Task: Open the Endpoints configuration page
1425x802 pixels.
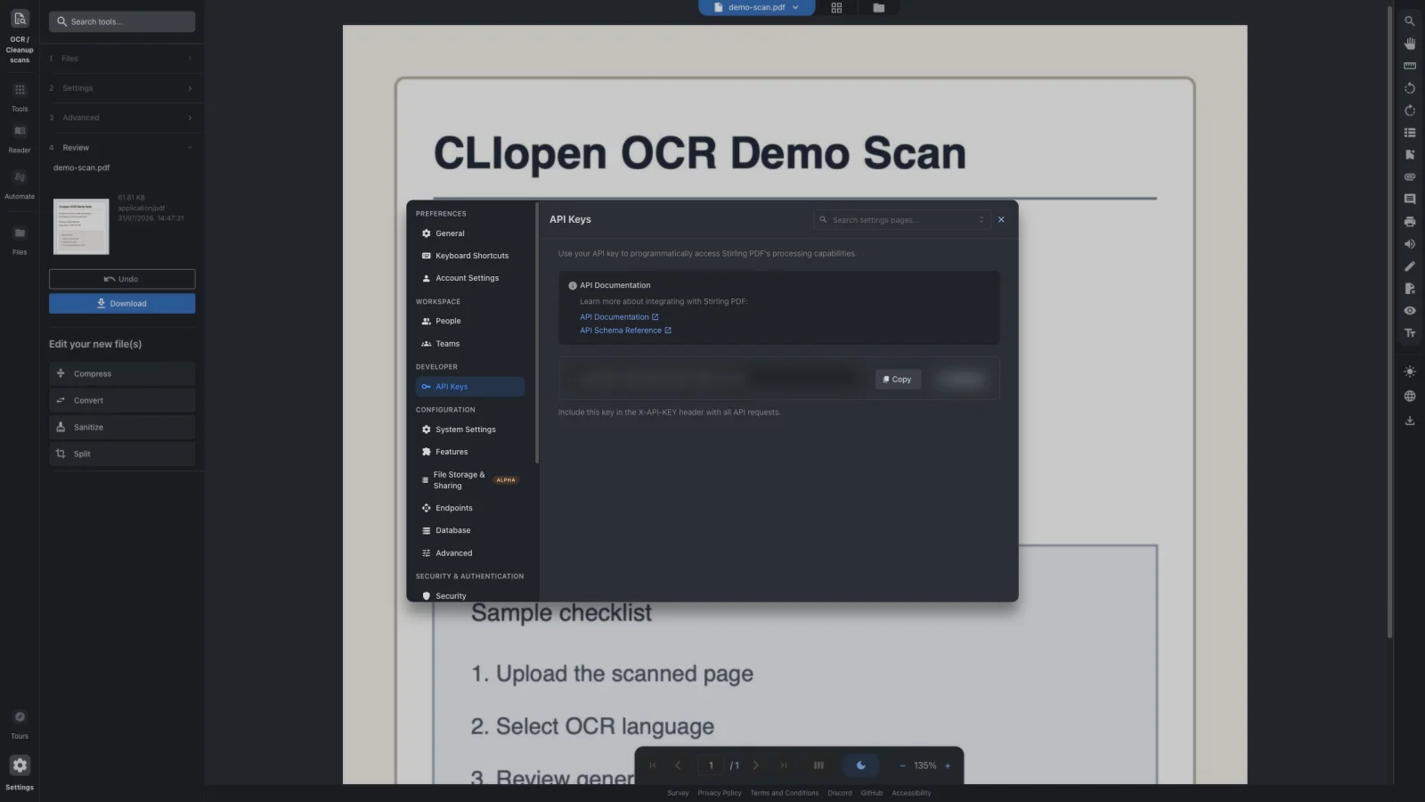Action: point(470,508)
